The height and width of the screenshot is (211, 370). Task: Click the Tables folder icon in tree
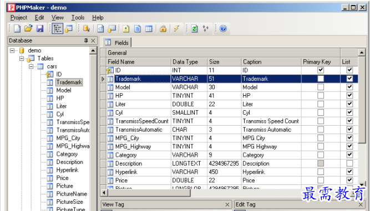pyautogui.click(x=31, y=58)
